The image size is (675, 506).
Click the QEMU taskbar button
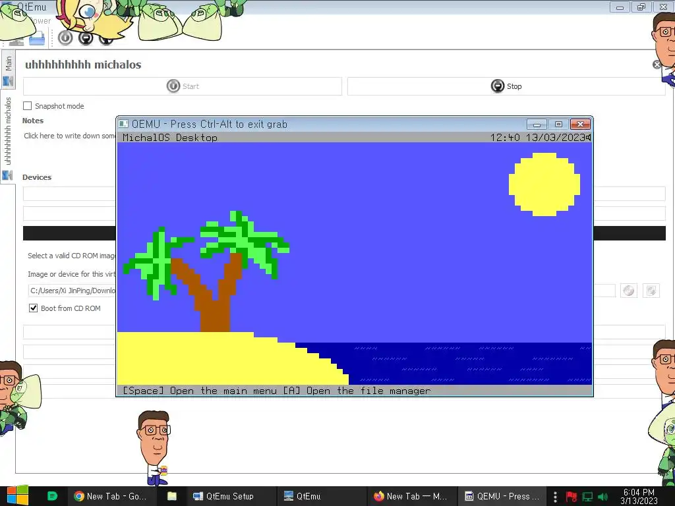pyautogui.click(x=502, y=496)
